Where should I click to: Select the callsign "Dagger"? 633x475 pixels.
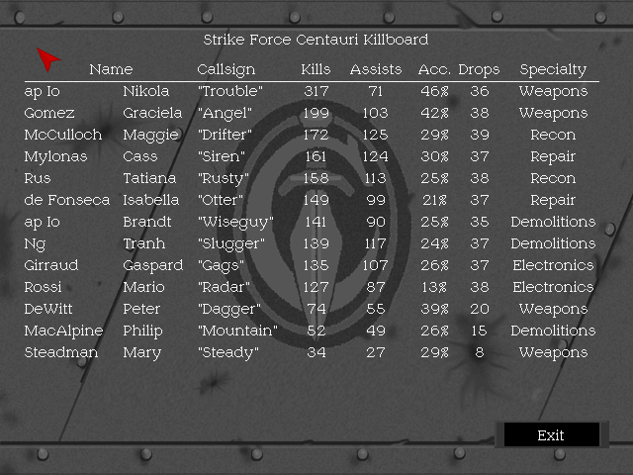229,310
